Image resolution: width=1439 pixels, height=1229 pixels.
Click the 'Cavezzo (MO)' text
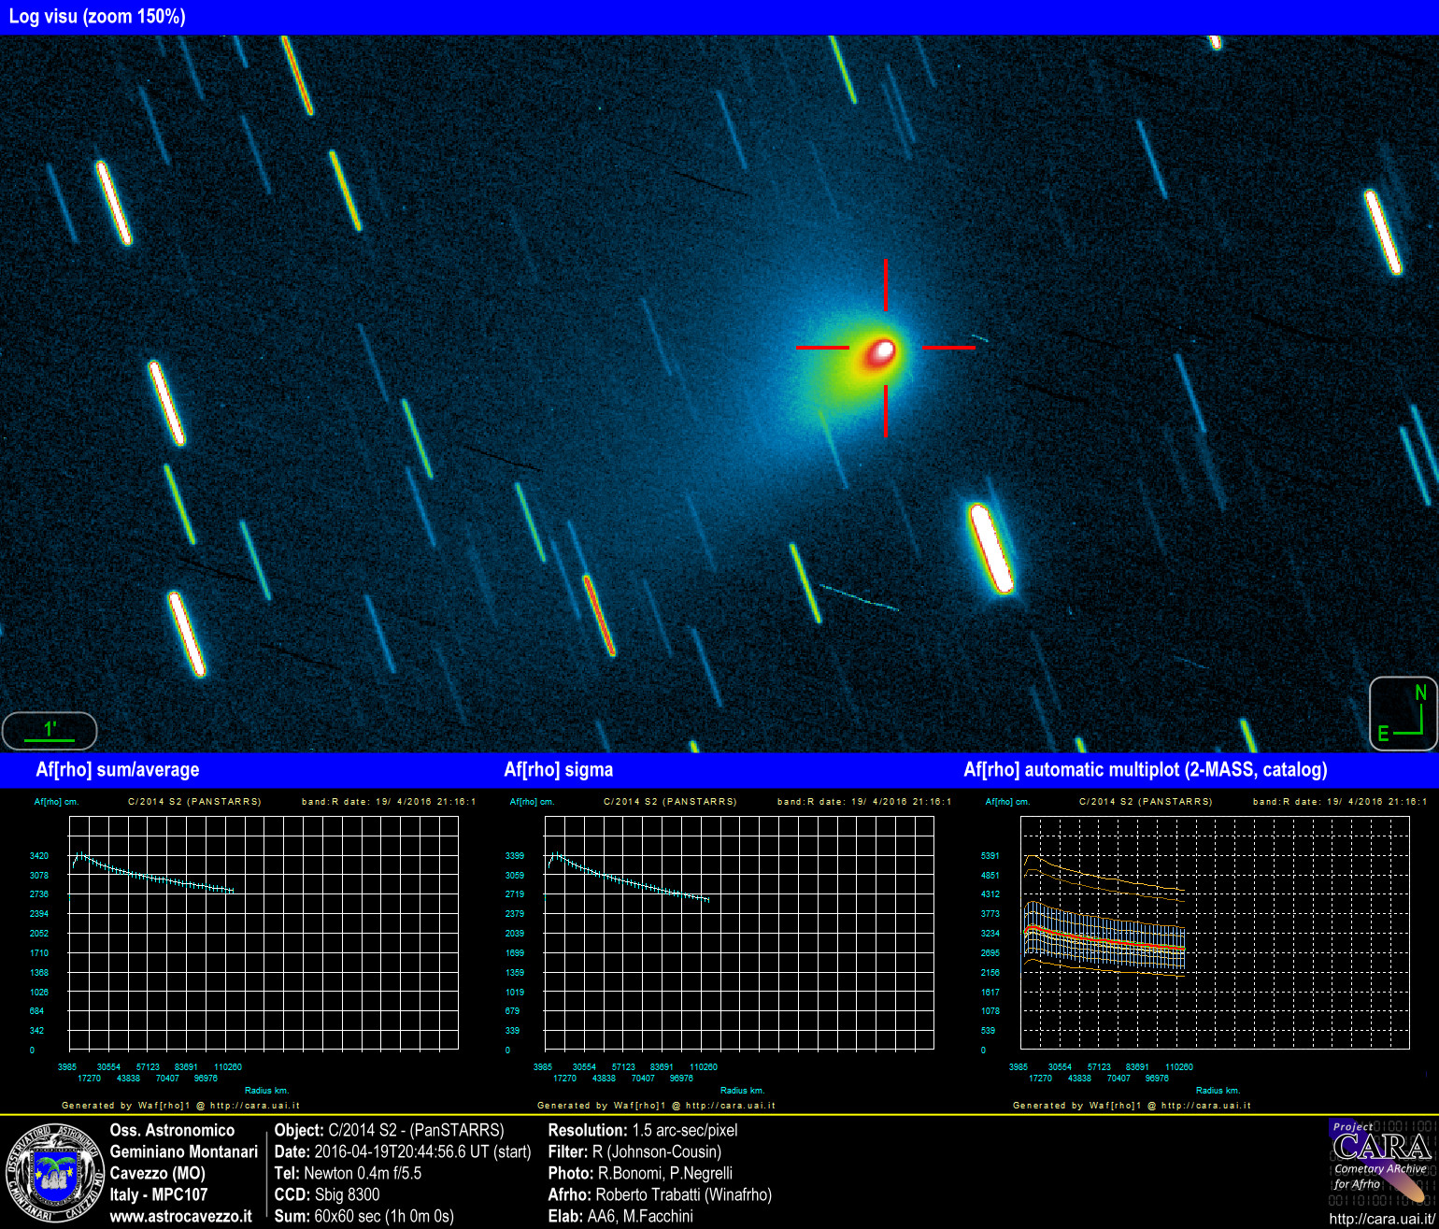157,1173
